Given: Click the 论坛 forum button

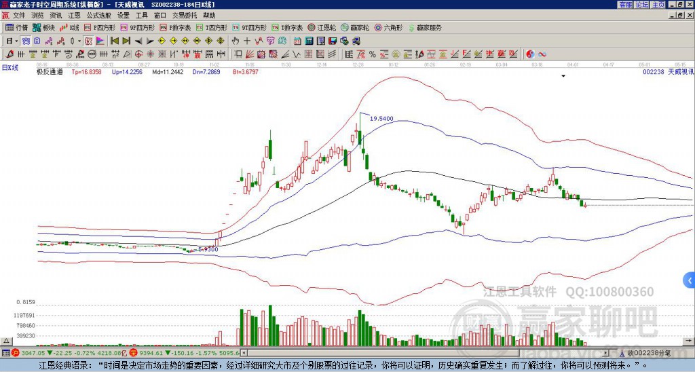Looking at the screenshot, I should (x=642, y=5).
